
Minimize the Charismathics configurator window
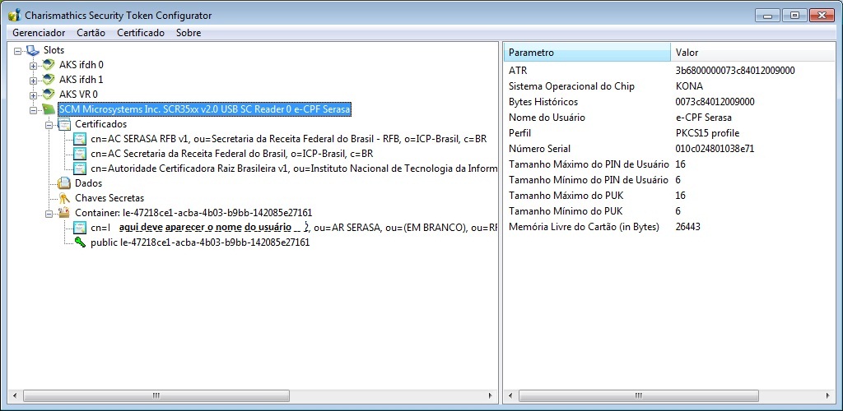(x=768, y=16)
